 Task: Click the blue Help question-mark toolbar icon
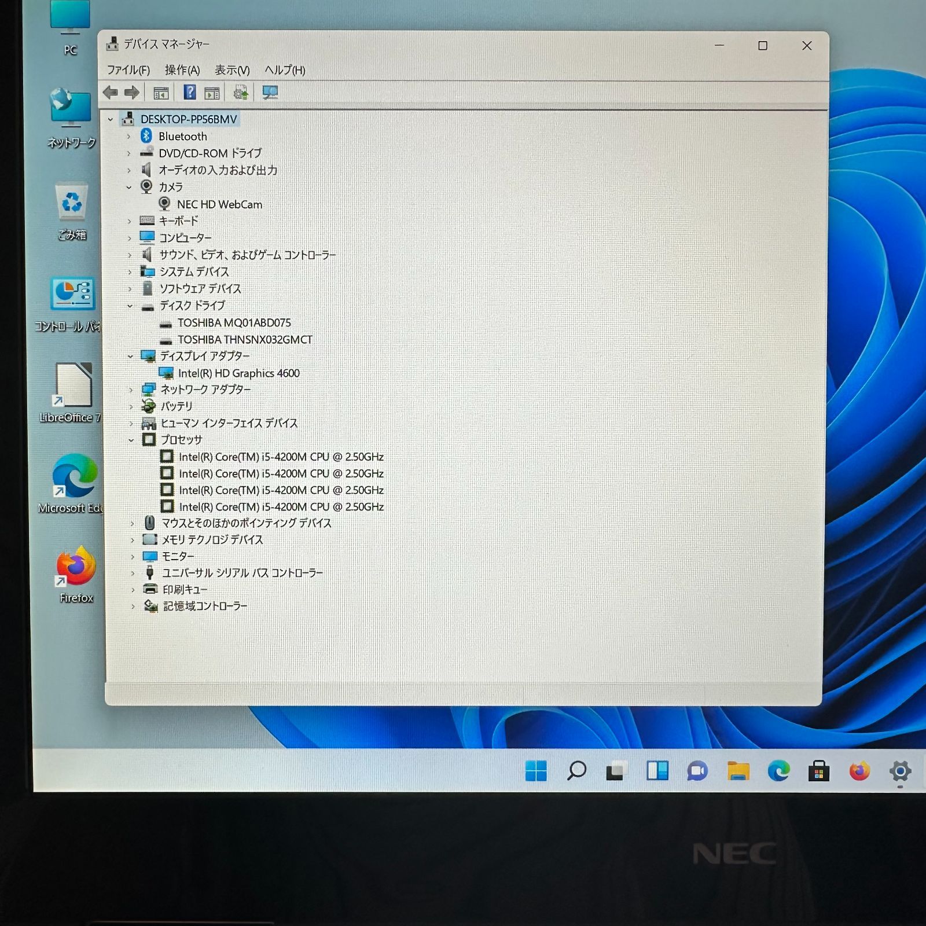[x=189, y=92]
